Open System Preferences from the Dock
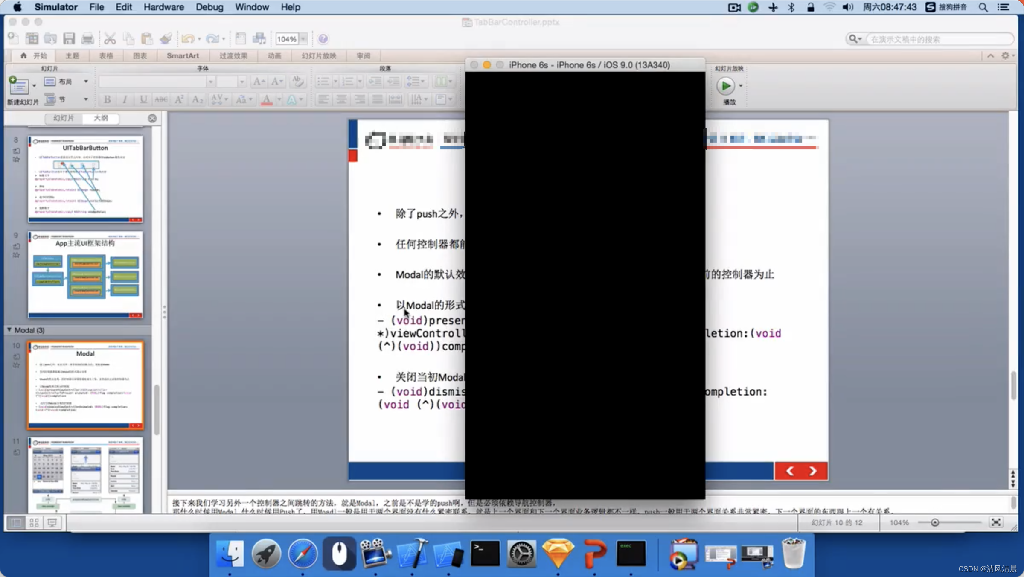1024x577 pixels. (521, 554)
